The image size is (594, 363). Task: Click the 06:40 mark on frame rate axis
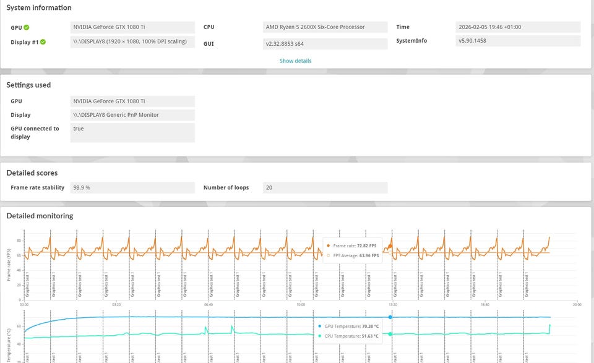point(209,304)
